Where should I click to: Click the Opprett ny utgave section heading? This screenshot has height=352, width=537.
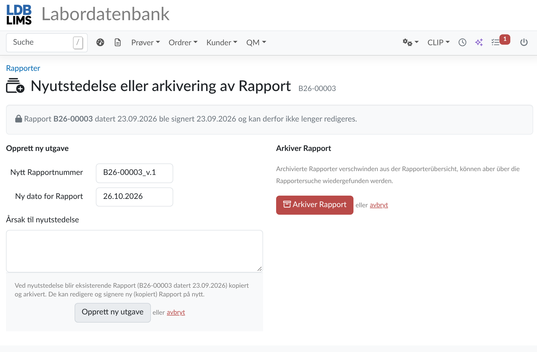point(37,148)
